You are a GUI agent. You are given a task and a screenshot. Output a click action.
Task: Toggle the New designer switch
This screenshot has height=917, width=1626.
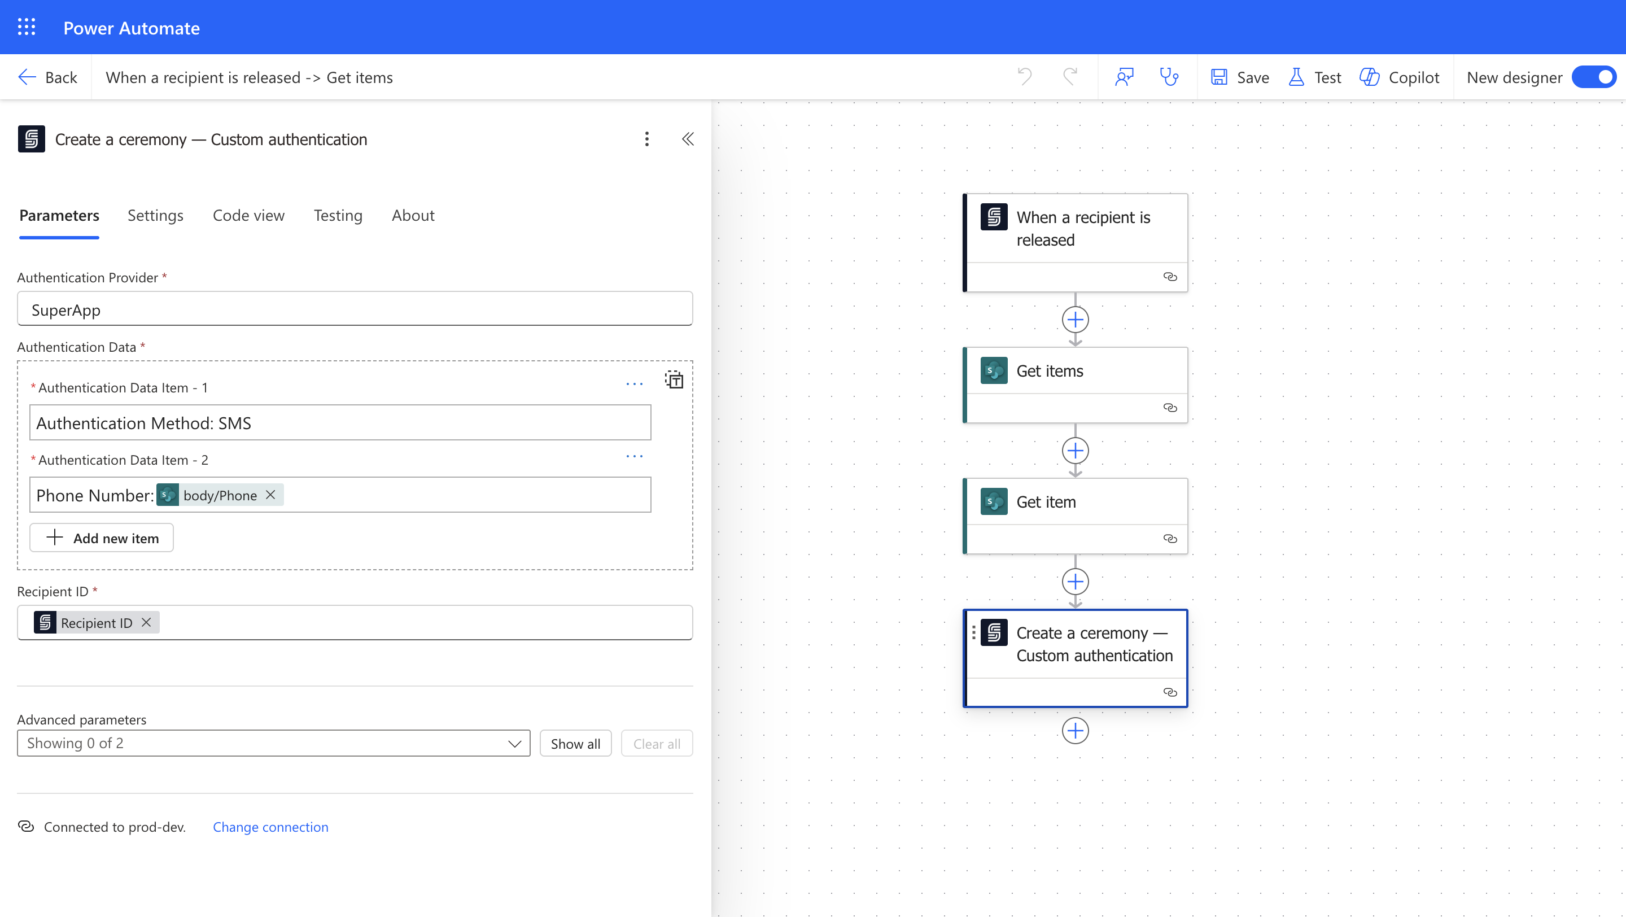1593,77
